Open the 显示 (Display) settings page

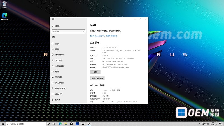click(57, 44)
